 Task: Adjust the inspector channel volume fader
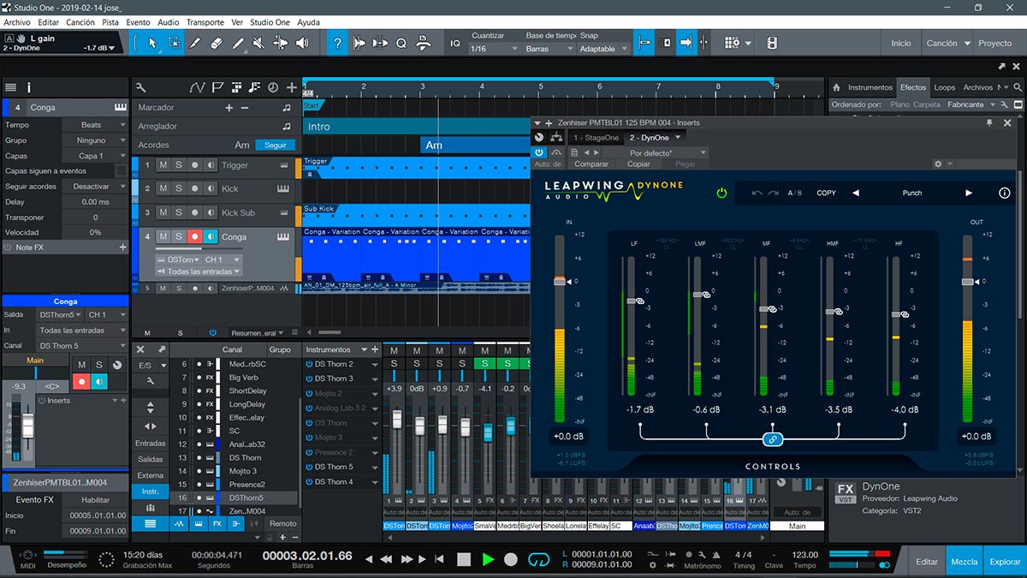(27, 425)
